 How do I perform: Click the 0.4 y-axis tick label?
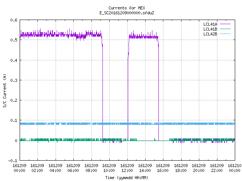coord(14,60)
